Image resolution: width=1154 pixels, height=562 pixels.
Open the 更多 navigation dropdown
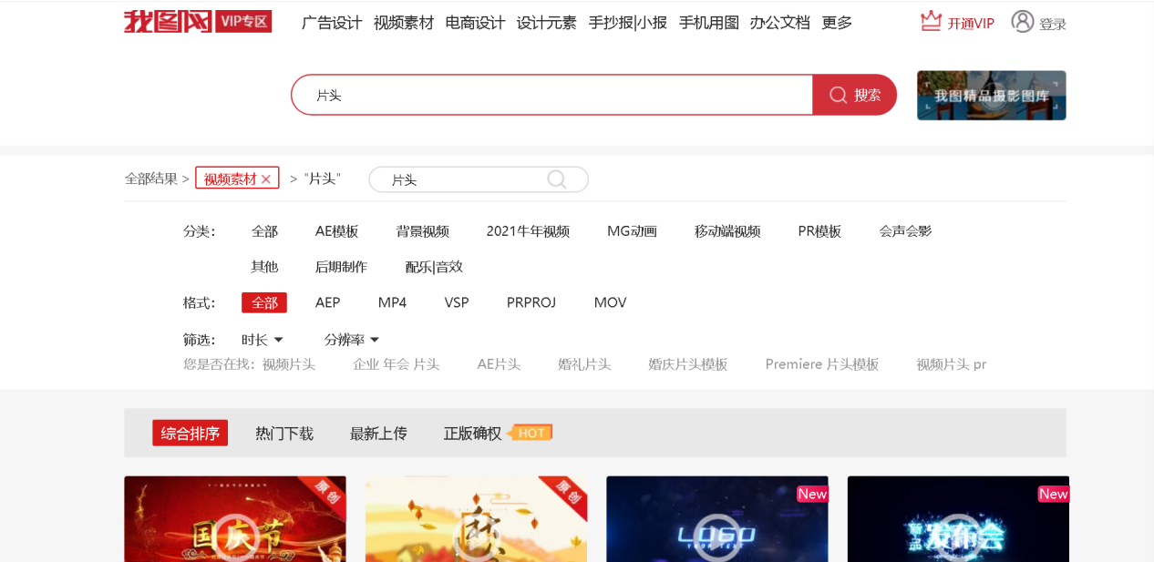838,22
